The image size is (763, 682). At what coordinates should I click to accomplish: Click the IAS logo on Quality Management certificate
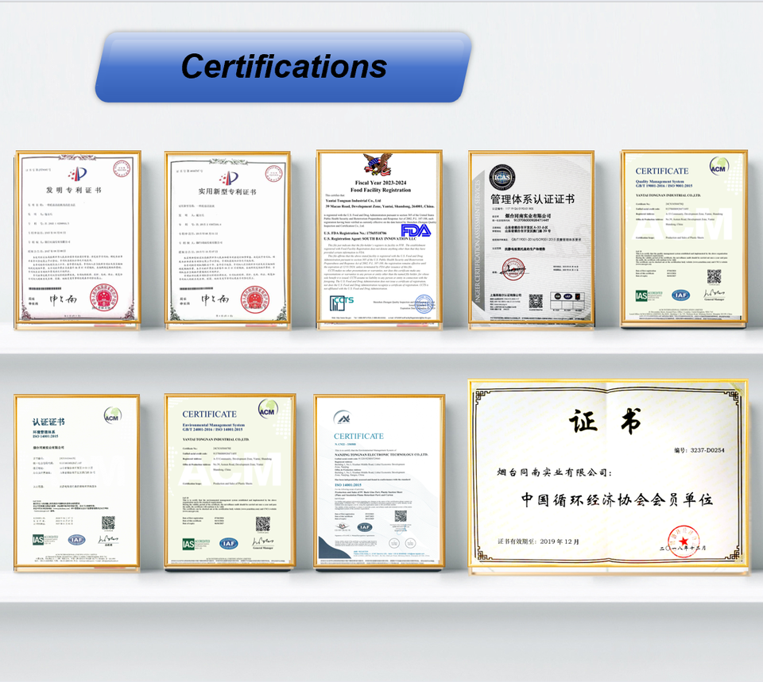point(649,295)
